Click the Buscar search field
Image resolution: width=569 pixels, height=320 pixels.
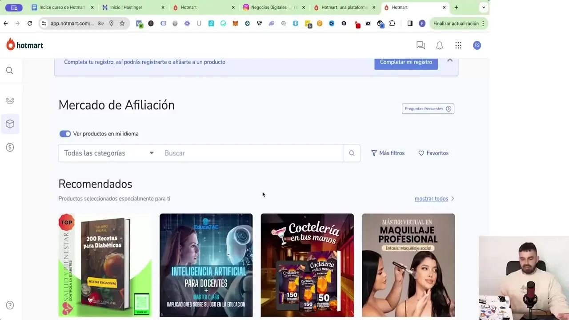coord(251,153)
